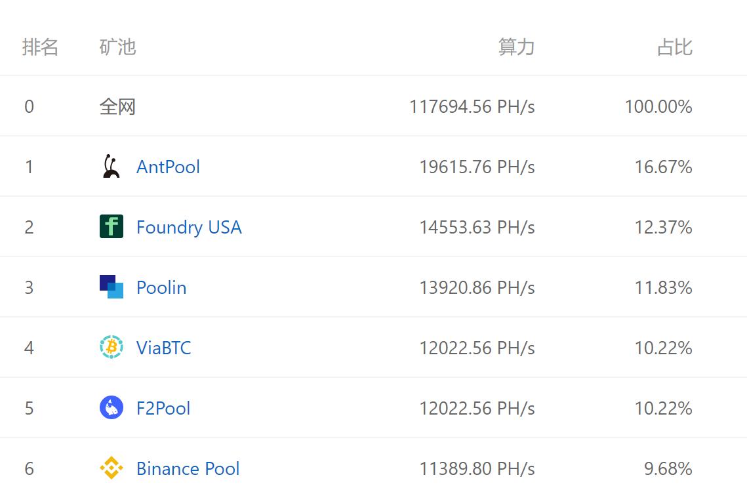
Task: Click the ViaBTC circular Bitcoin logo
Action: 111,348
